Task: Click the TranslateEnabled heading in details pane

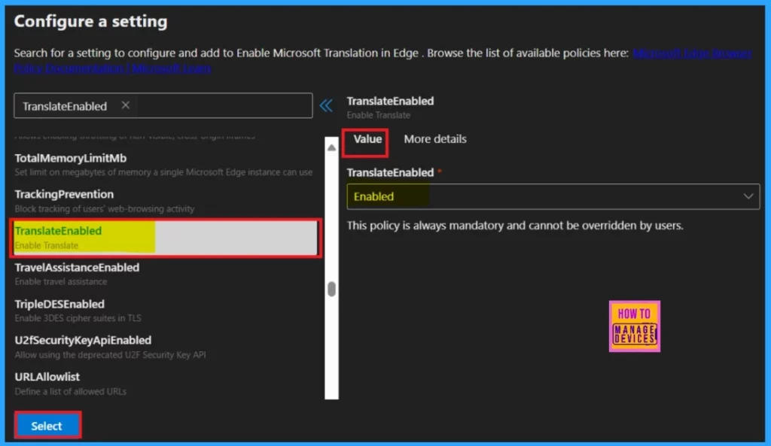Action: click(391, 102)
